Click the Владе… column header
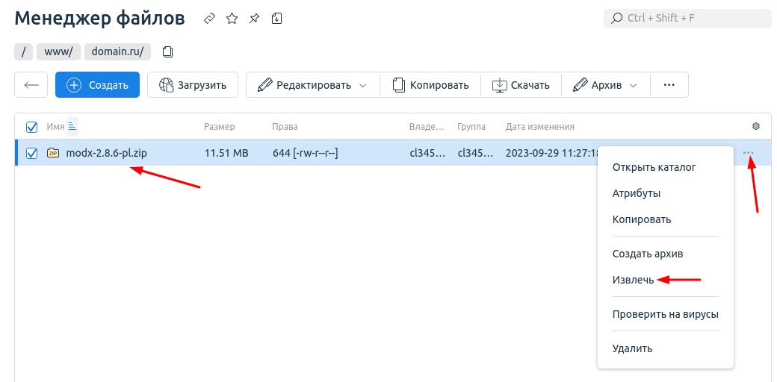 pyautogui.click(x=427, y=127)
